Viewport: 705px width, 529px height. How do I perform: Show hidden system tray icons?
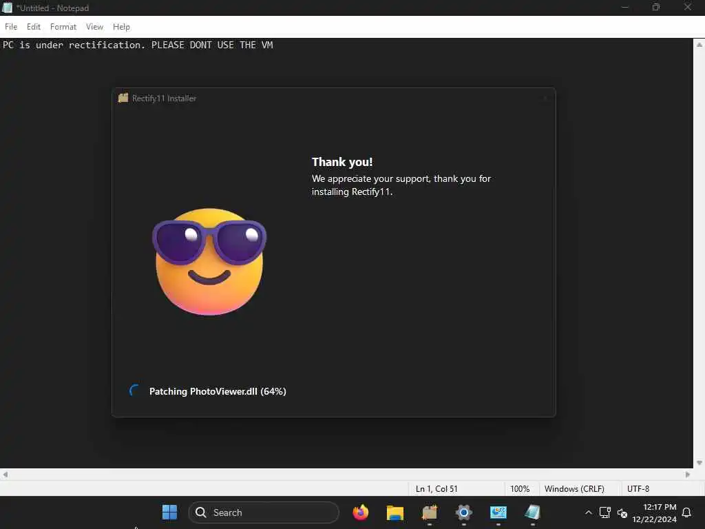tap(588, 512)
